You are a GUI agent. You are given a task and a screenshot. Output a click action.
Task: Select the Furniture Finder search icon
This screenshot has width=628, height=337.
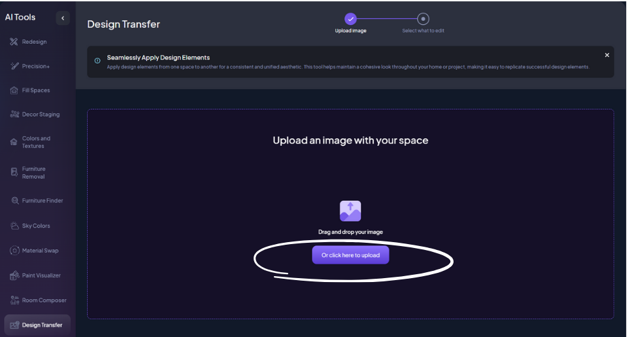click(14, 201)
